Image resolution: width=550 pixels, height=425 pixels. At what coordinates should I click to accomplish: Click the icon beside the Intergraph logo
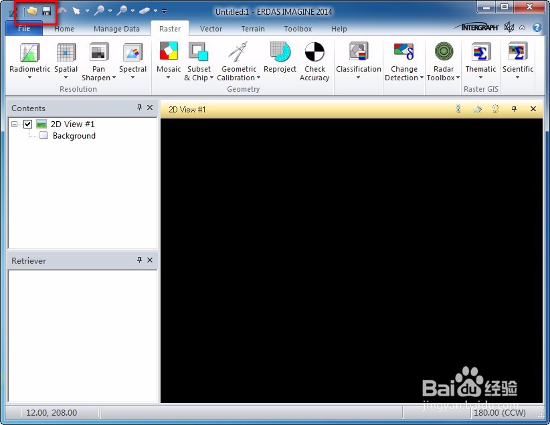[509, 27]
